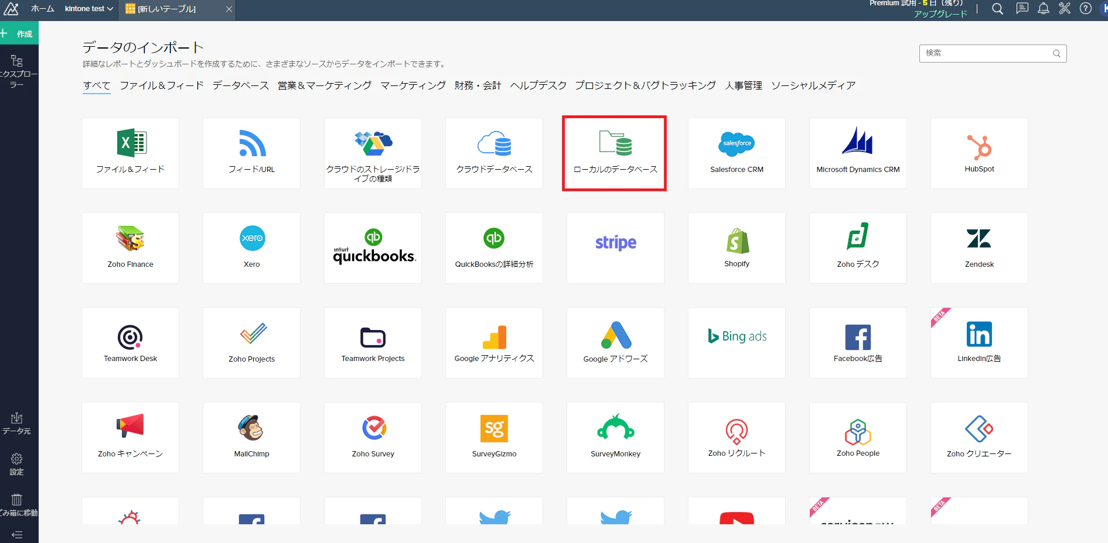Open the Teamwork Desk connector
This screenshot has height=543, width=1108.
130,343
